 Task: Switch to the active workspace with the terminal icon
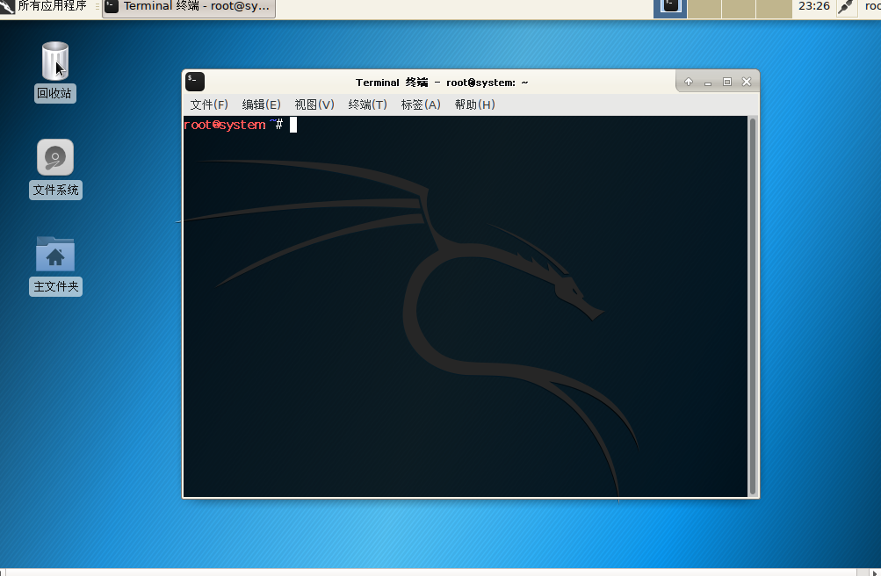669,8
